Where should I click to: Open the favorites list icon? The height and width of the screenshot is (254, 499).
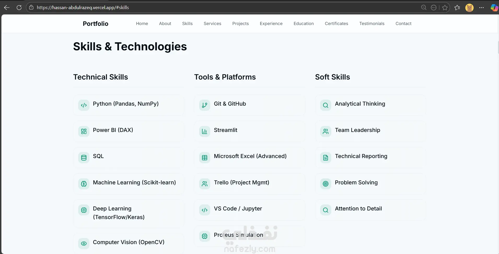(457, 8)
